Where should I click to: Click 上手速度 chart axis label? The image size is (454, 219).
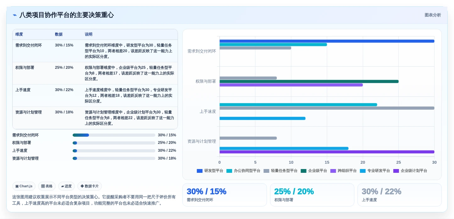point(208,112)
